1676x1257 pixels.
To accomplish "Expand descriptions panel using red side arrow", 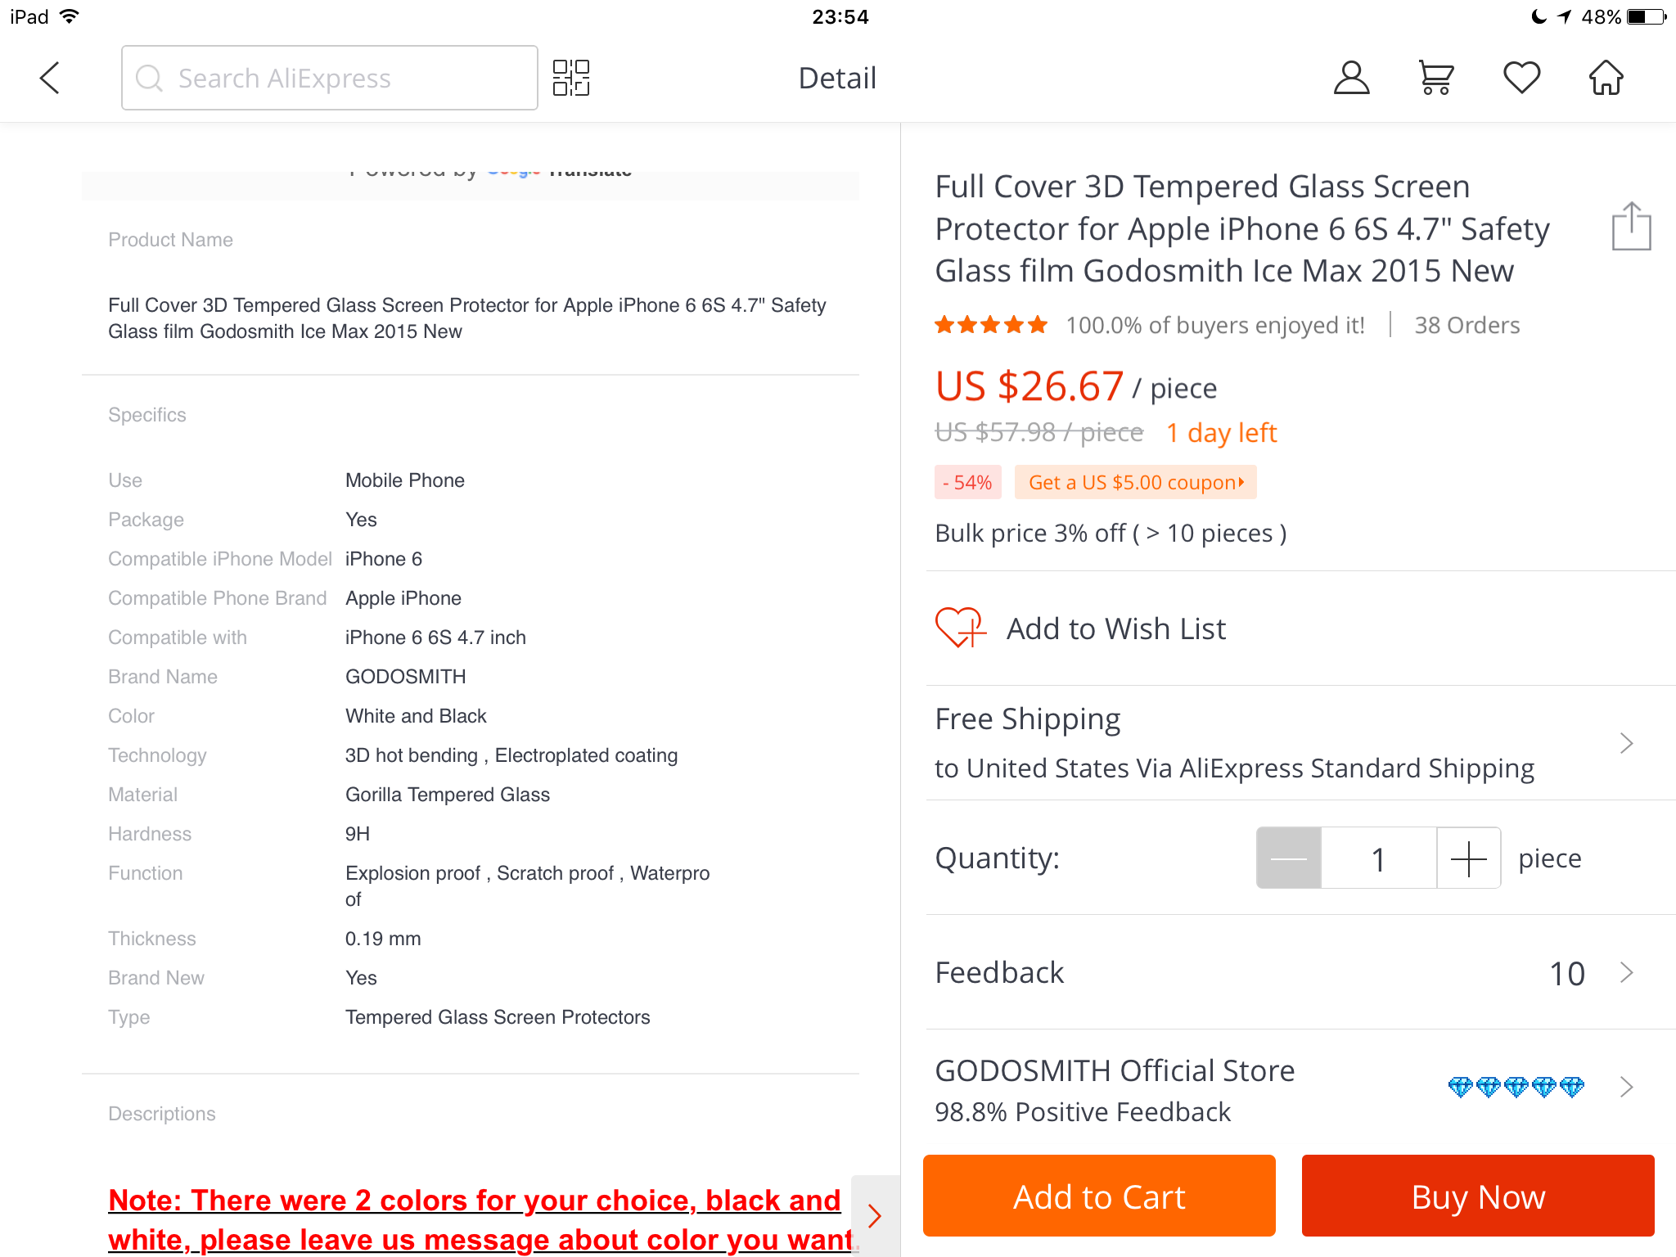I will [874, 1216].
